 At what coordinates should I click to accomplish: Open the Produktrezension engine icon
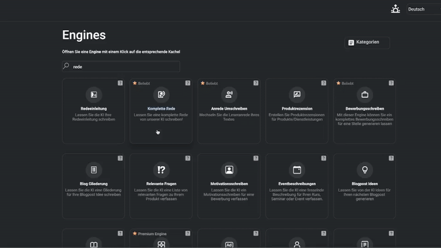(297, 95)
